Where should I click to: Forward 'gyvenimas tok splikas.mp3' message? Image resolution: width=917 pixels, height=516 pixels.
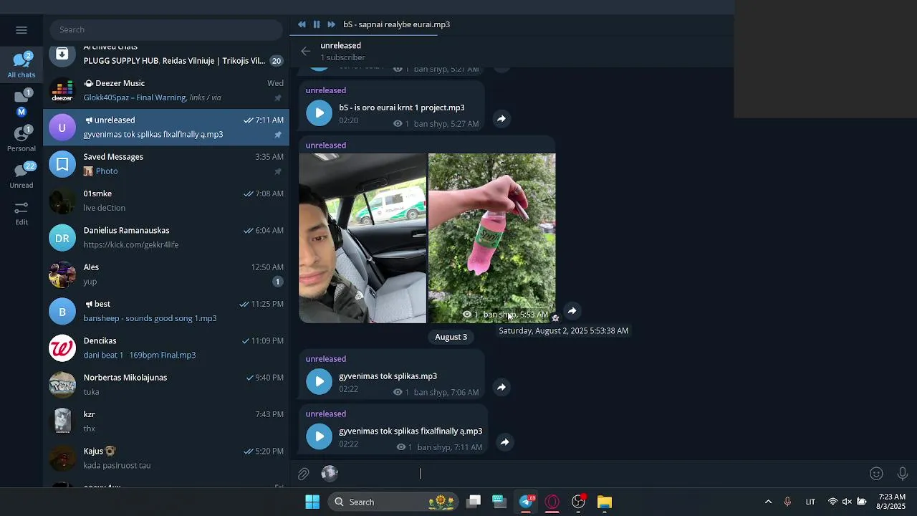(x=501, y=388)
